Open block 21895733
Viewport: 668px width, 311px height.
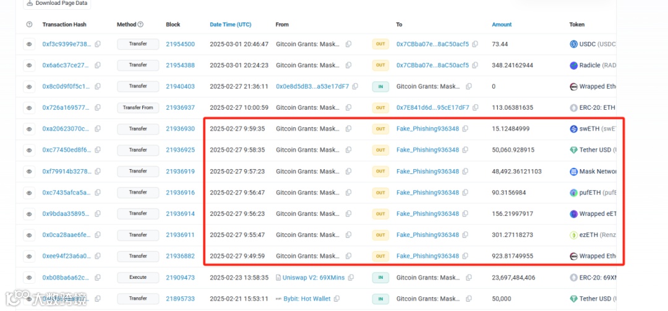coord(180,299)
